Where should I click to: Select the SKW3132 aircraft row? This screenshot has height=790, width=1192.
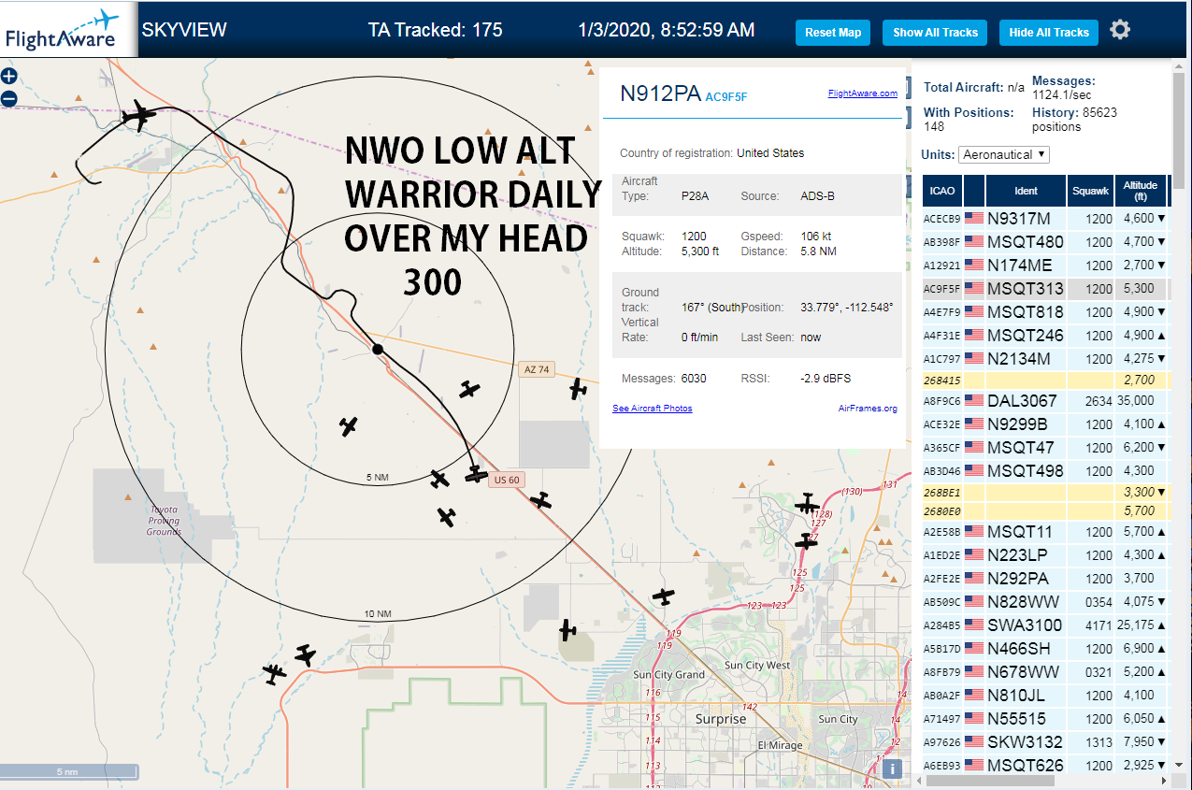(1045, 742)
